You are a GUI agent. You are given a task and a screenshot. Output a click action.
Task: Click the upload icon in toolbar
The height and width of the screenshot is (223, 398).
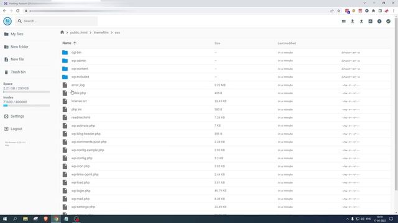click(361, 21)
